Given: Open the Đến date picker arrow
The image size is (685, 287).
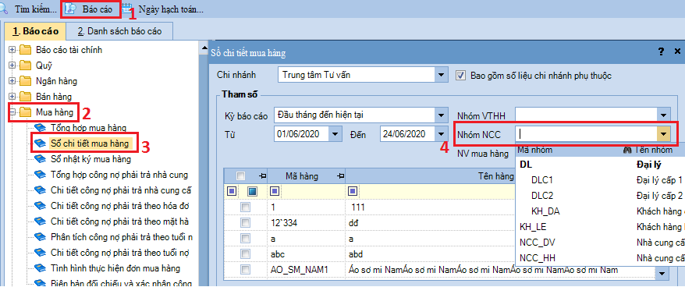Looking at the screenshot, I should click(x=442, y=134).
